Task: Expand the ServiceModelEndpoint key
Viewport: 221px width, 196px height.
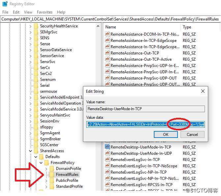Action: pyautogui.click(x=30, y=97)
